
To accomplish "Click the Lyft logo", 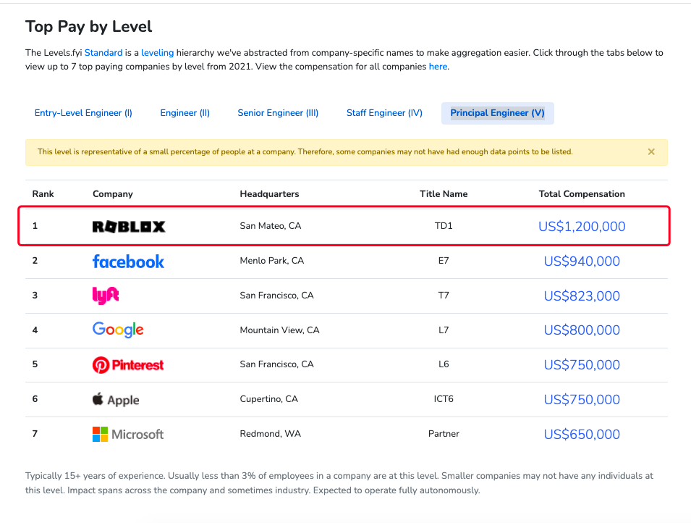I will pyautogui.click(x=106, y=296).
